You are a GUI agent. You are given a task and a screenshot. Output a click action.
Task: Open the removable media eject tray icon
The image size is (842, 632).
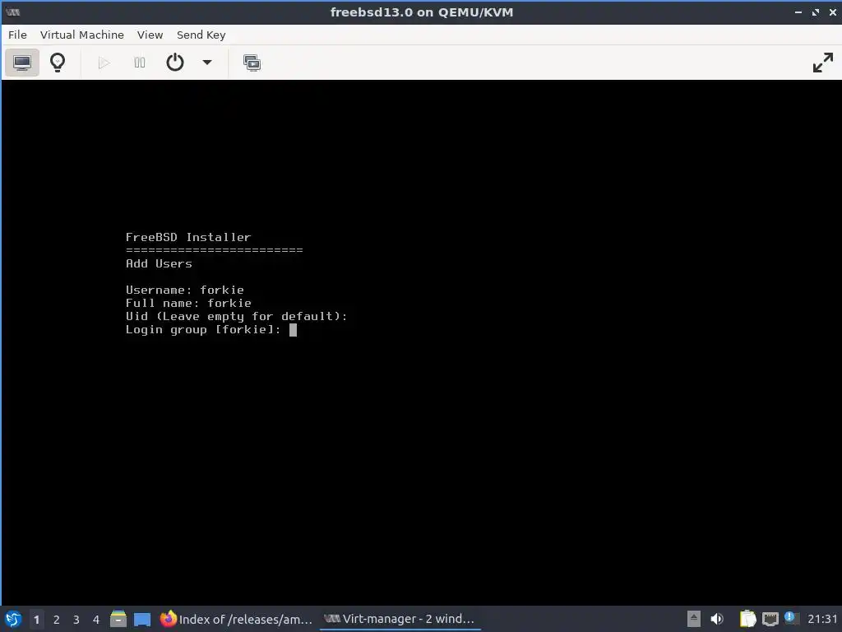pos(694,619)
